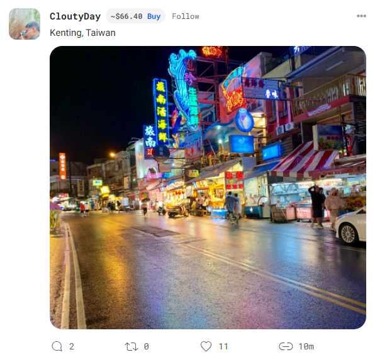Screen dimensions: 375x357
Task: Open the CloutyDay username link
Action: click(75, 16)
